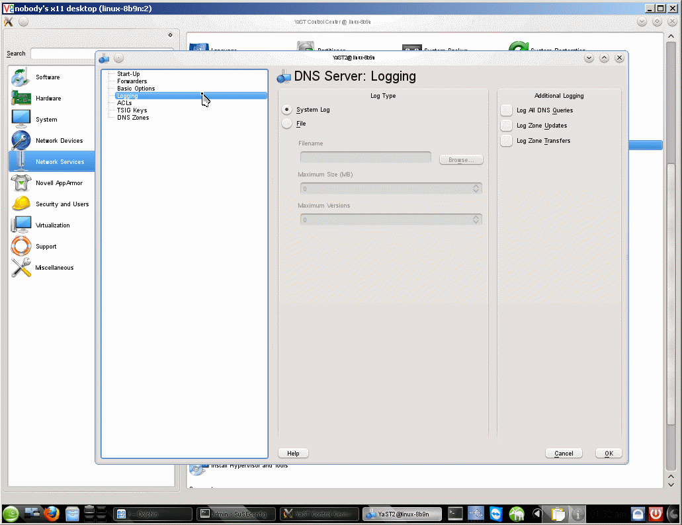Switch to admin : SuSEconfig taskbar entry
Viewport: 682px width, 525px height.
(236, 514)
